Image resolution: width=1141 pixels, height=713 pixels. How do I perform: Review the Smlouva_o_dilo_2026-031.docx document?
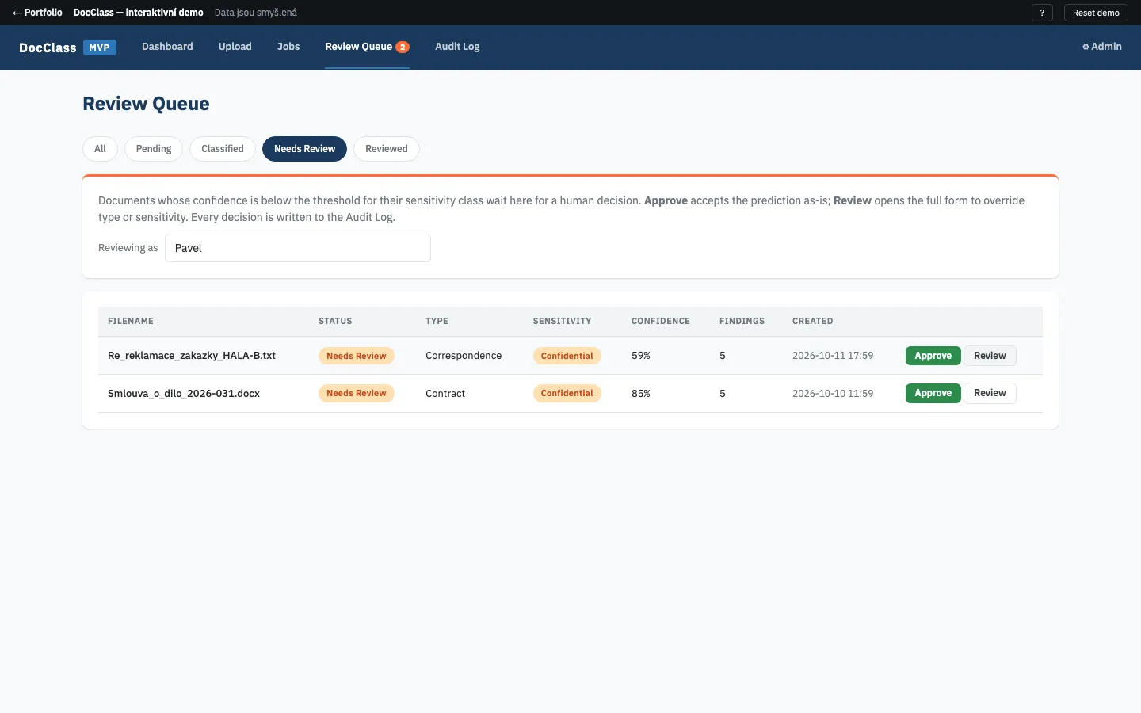coord(990,393)
